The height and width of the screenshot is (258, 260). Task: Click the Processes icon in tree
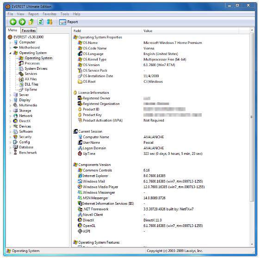coord(21,63)
